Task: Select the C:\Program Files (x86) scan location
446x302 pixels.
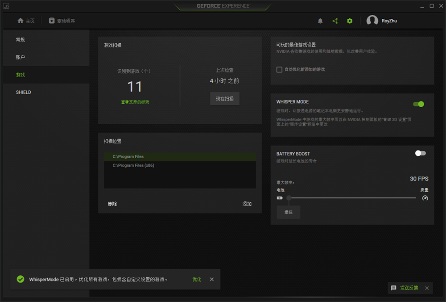Action: pos(133,165)
